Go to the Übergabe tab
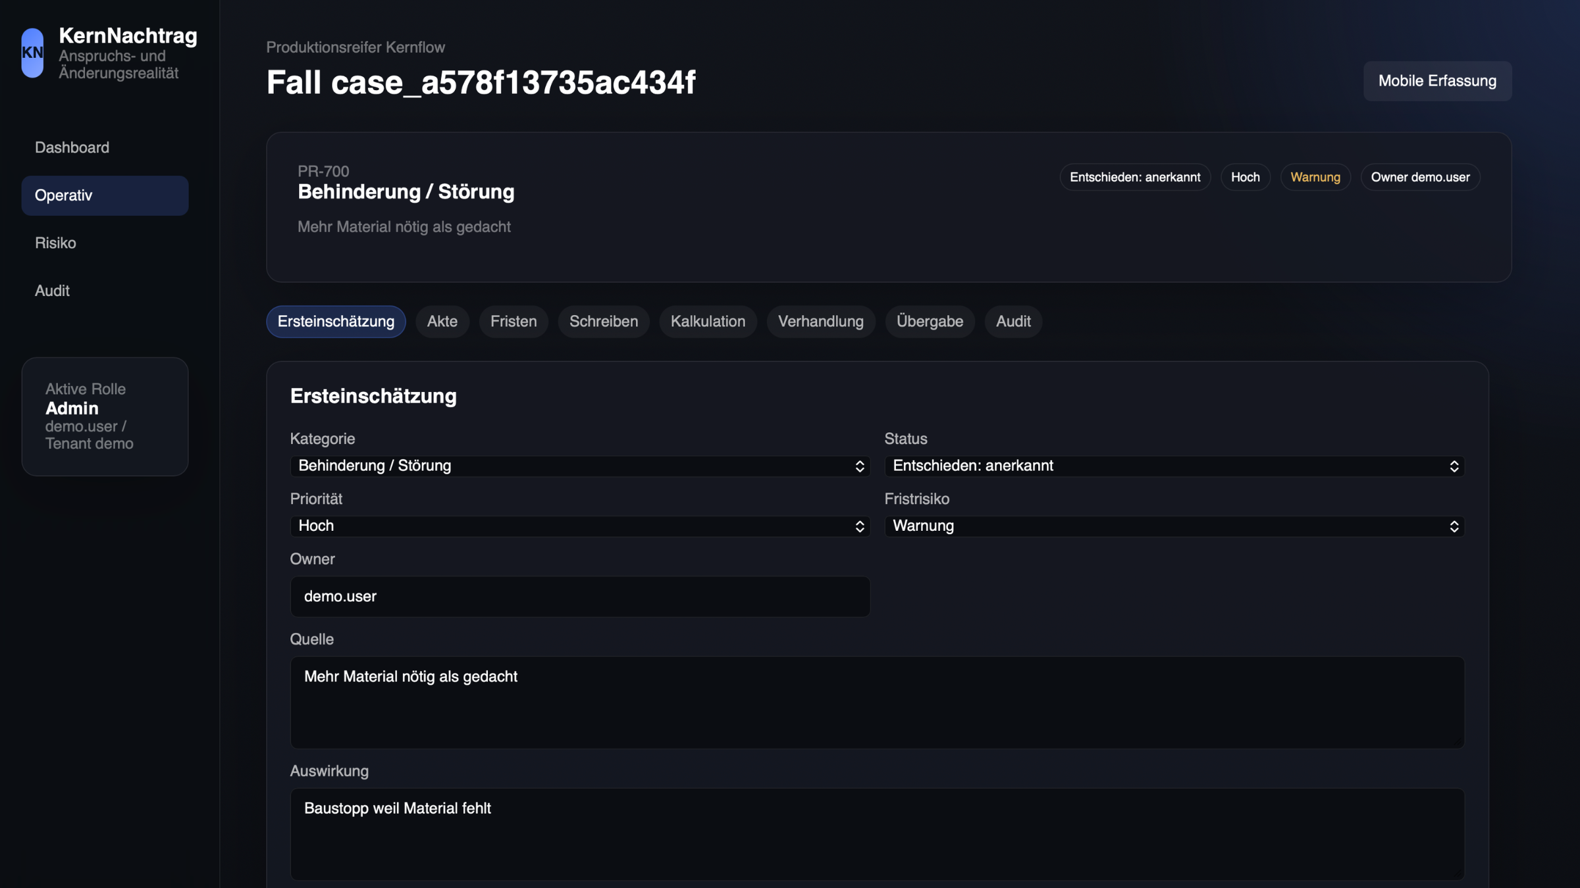 tap(929, 322)
